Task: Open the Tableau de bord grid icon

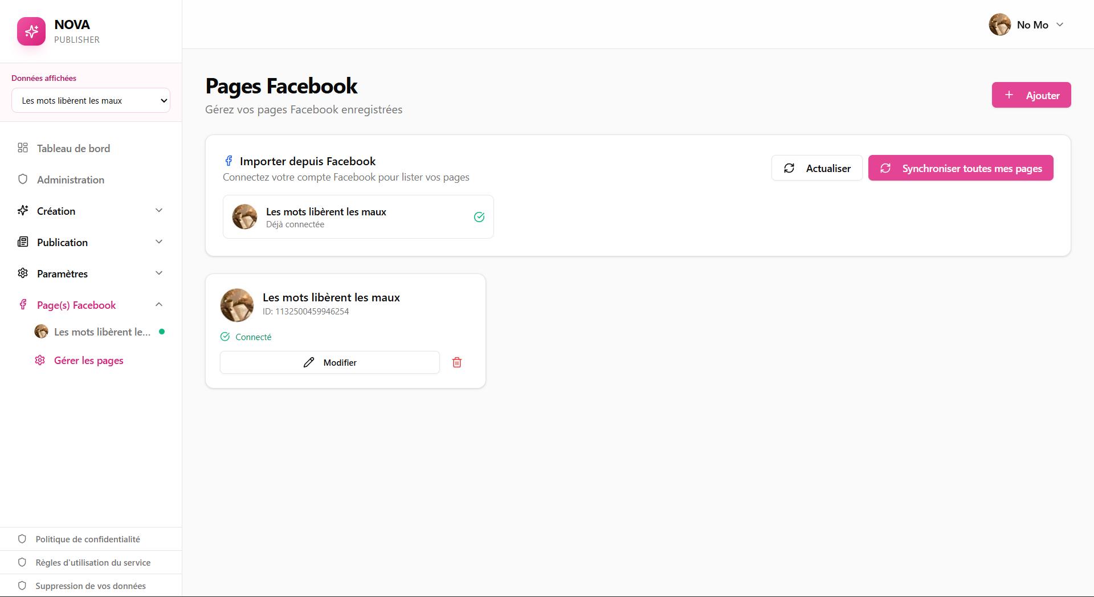Action: click(23, 148)
